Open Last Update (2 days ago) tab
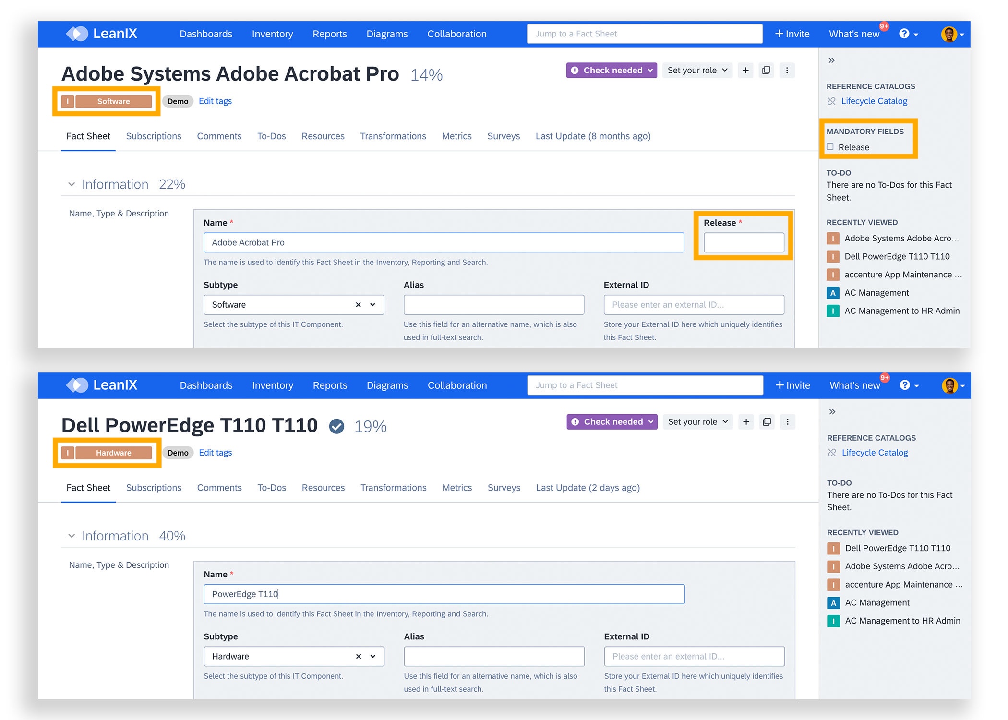The image size is (1008, 720). (588, 488)
